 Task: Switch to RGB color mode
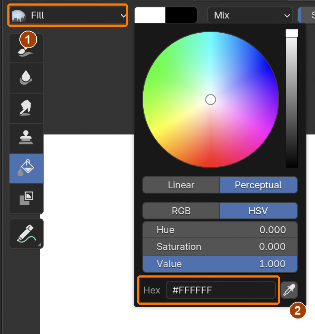click(181, 211)
